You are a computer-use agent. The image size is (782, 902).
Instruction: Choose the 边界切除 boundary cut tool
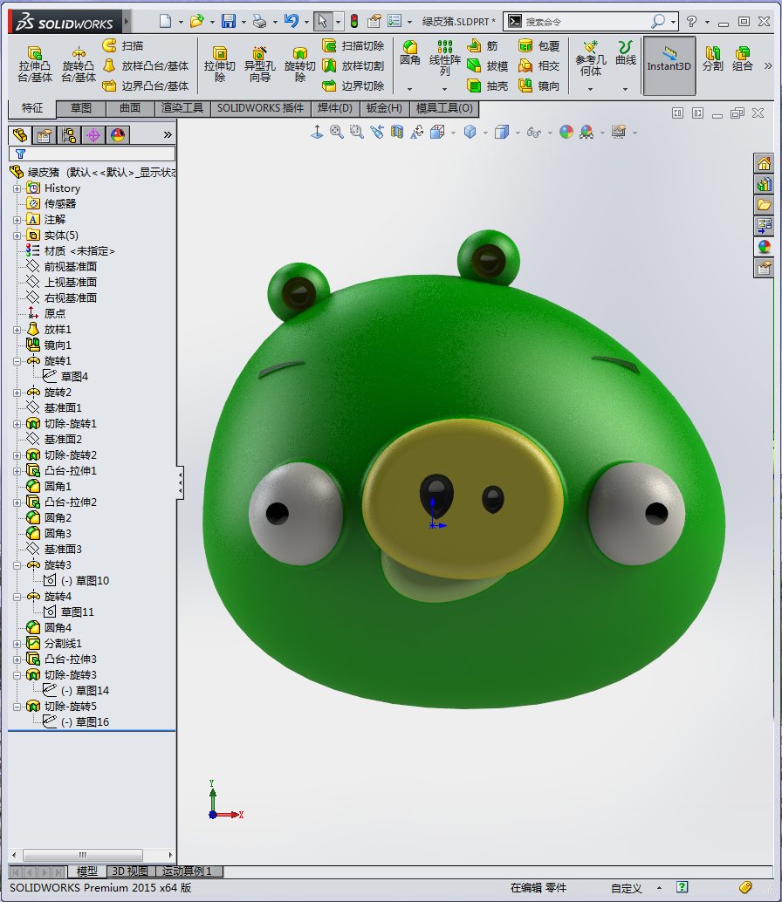(353, 85)
